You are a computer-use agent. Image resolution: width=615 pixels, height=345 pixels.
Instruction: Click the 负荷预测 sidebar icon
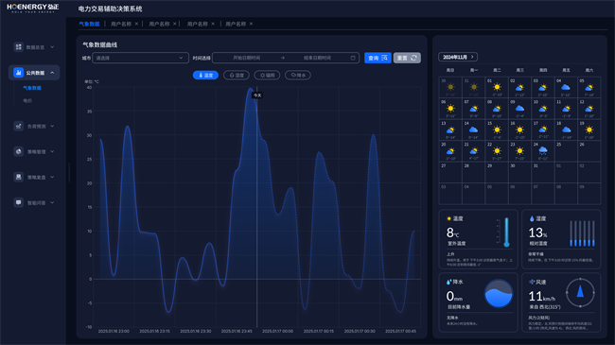pos(18,126)
